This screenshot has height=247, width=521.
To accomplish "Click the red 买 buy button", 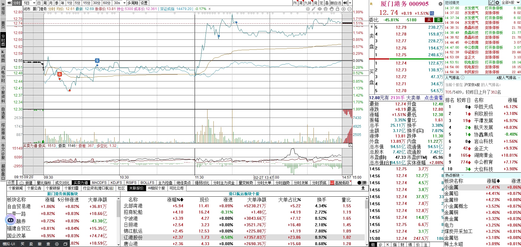I will click(429, 20).
